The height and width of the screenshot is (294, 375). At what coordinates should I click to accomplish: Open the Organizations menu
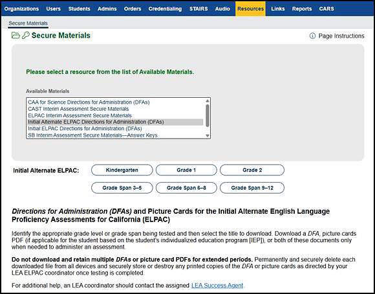pyautogui.click(x=21, y=8)
